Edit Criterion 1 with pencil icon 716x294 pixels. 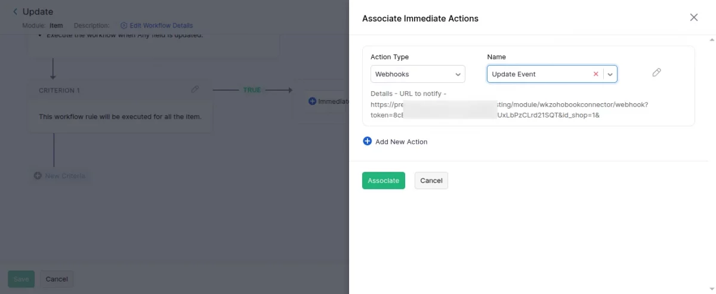click(x=195, y=89)
